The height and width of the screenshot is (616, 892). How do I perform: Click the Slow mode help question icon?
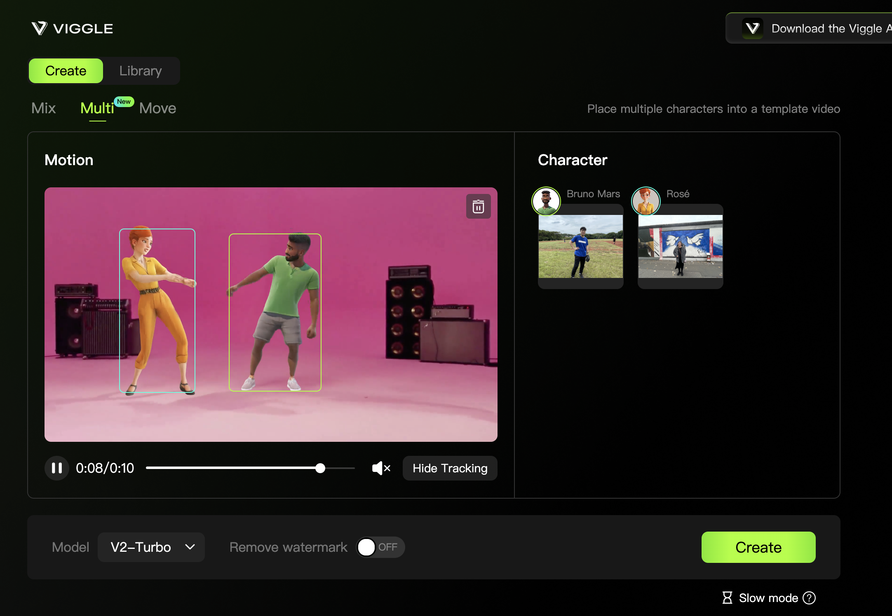(809, 597)
